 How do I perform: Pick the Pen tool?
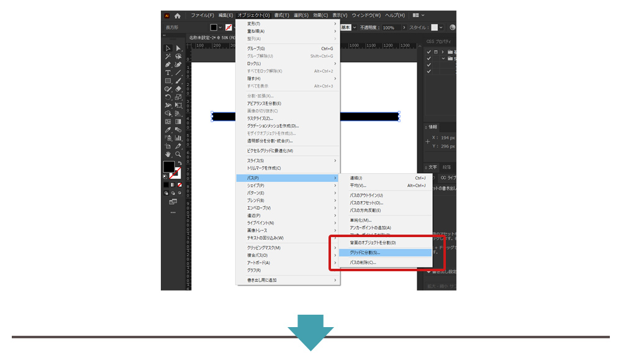tap(168, 65)
